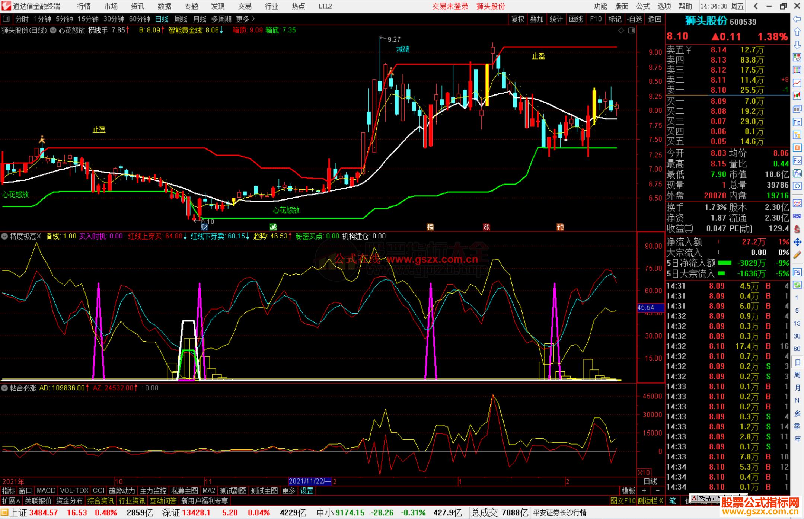Open dropdown circle beside 粘合必涨 indicator
804x519 pixels.
(4, 388)
